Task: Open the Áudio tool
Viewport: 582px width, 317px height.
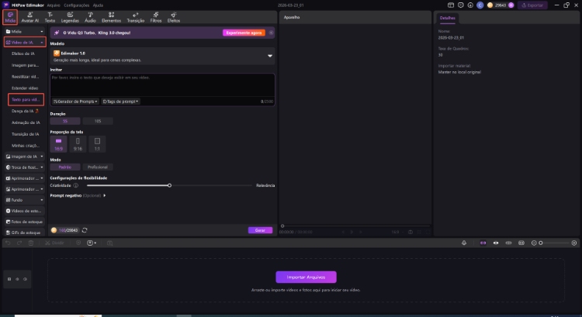Action: (x=90, y=17)
